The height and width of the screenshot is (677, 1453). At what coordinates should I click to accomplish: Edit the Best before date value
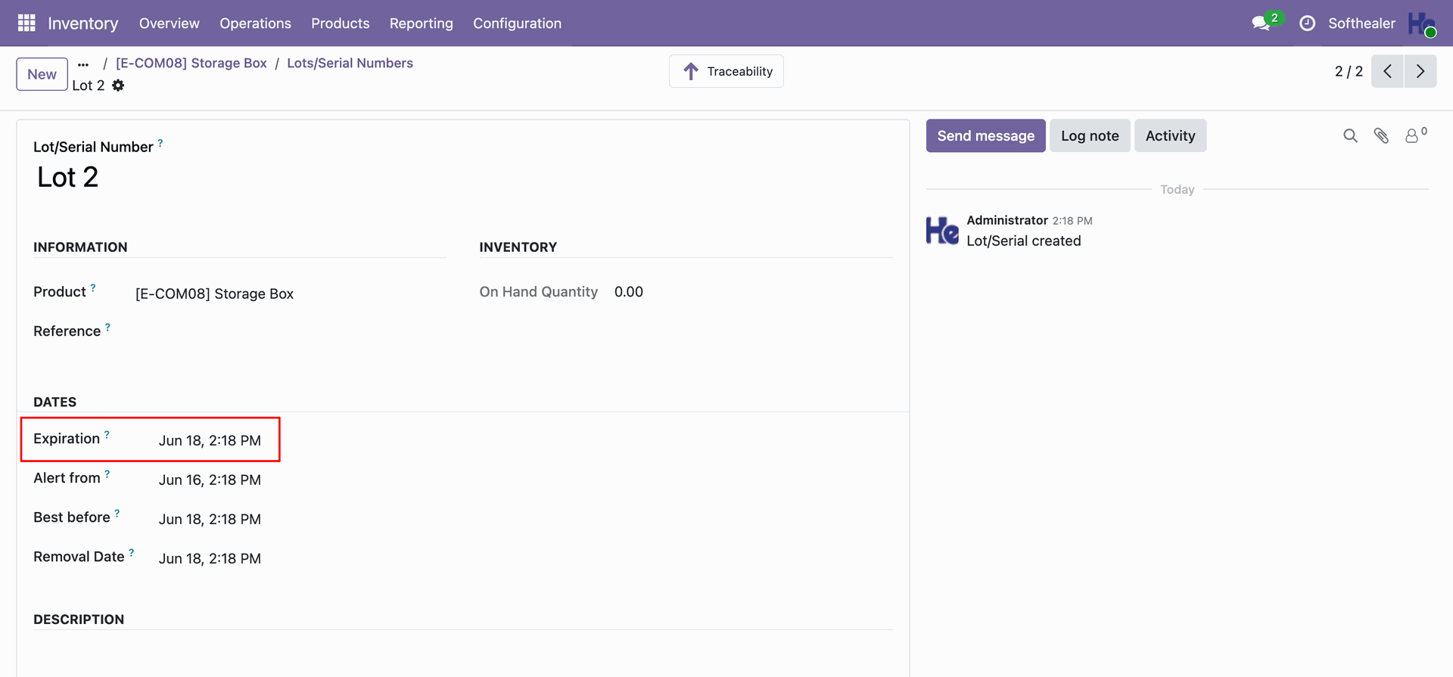tap(210, 519)
